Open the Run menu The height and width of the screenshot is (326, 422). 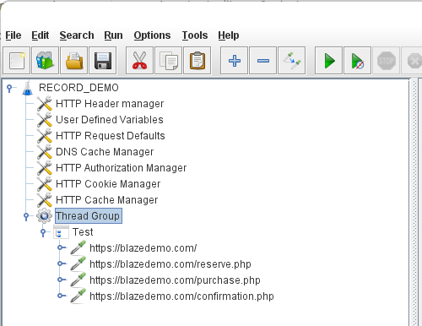(x=113, y=35)
